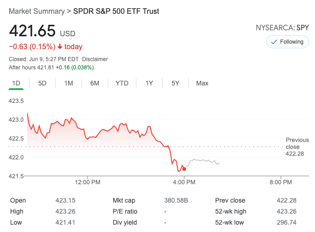315x232 pixels.
Task: Click the Previous close label on chart
Action: coord(297,143)
